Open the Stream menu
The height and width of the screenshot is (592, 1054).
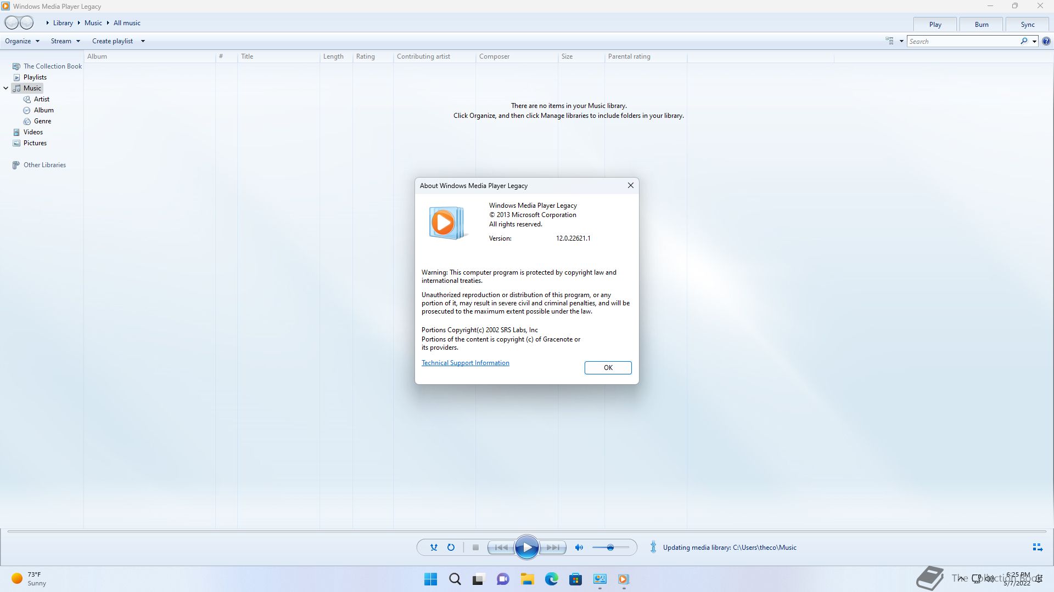[65, 41]
